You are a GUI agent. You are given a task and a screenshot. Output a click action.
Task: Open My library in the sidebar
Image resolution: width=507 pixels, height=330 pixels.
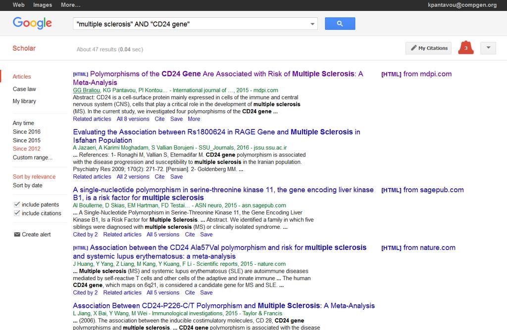pos(24,101)
